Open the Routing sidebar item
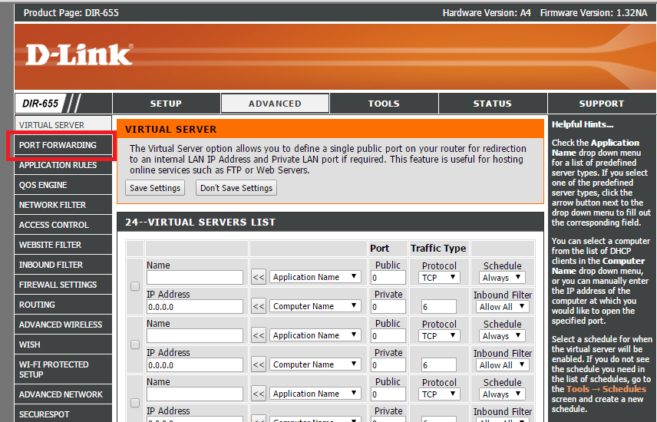 click(x=63, y=305)
